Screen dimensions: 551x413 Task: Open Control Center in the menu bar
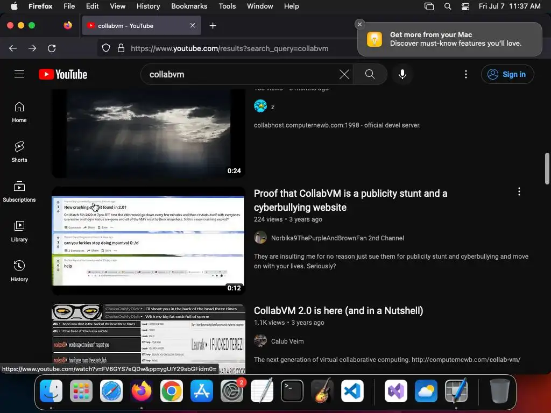pos(465,6)
